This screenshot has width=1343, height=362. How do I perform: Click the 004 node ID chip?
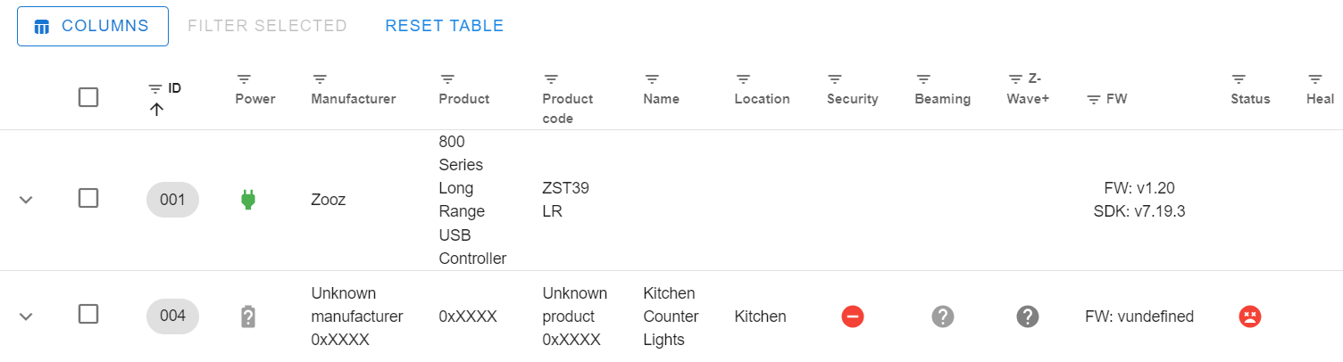(x=172, y=316)
